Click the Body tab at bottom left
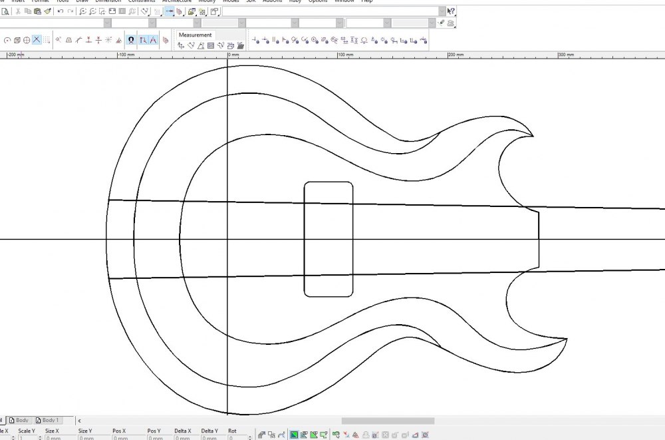The image size is (665, 440). tap(20, 420)
